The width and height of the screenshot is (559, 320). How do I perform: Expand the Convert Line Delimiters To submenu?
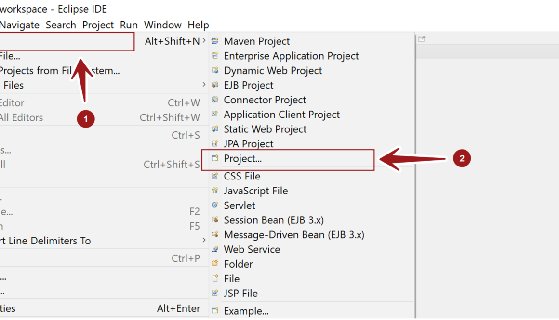pos(204,241)
